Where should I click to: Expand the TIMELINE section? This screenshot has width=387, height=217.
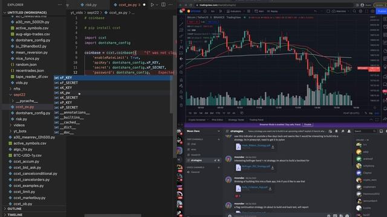15,215
